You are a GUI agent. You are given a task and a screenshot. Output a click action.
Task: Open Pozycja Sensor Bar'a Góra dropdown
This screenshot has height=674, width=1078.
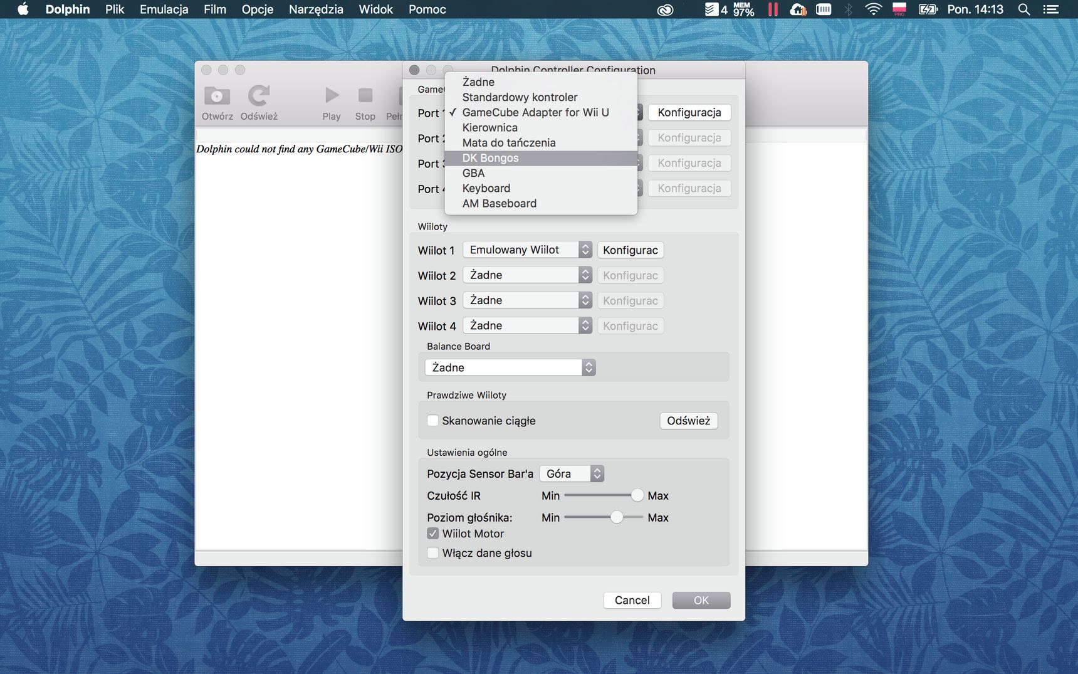[x=572, y=473]
